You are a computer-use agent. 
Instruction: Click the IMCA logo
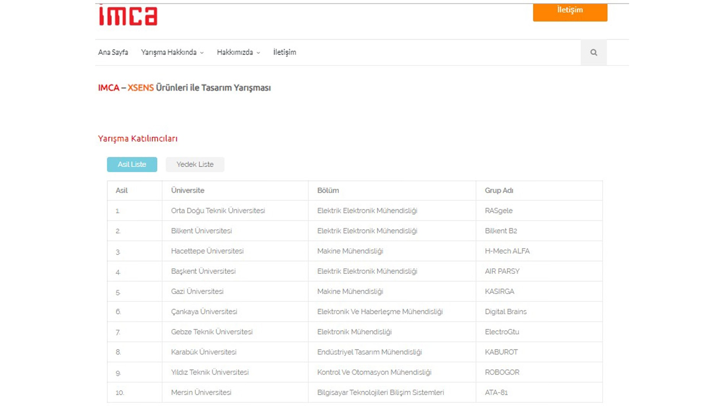coord(128,16)
